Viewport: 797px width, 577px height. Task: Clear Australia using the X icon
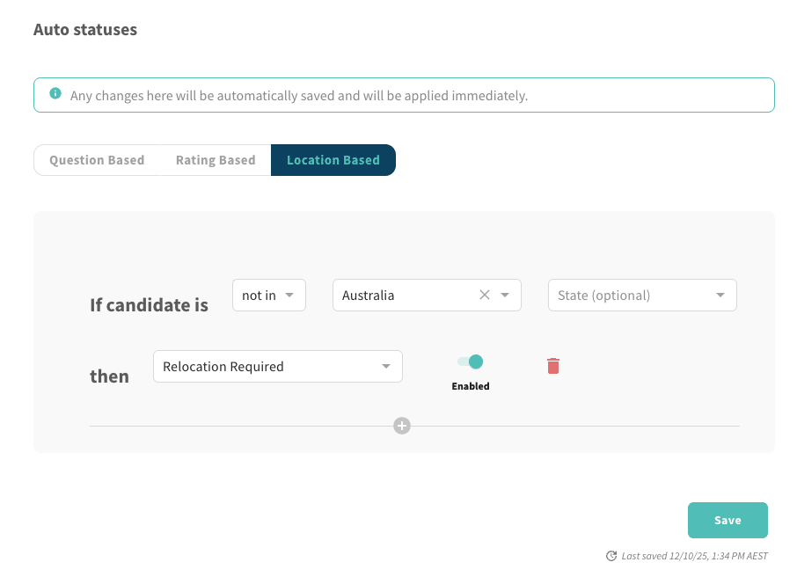point(485,295)
